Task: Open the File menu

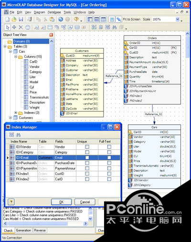Action: [x=12, y=12]
